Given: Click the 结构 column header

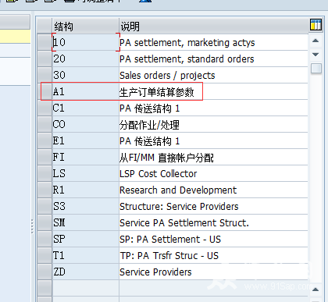Looking at the screenshot, I should [x=86, y=26].
